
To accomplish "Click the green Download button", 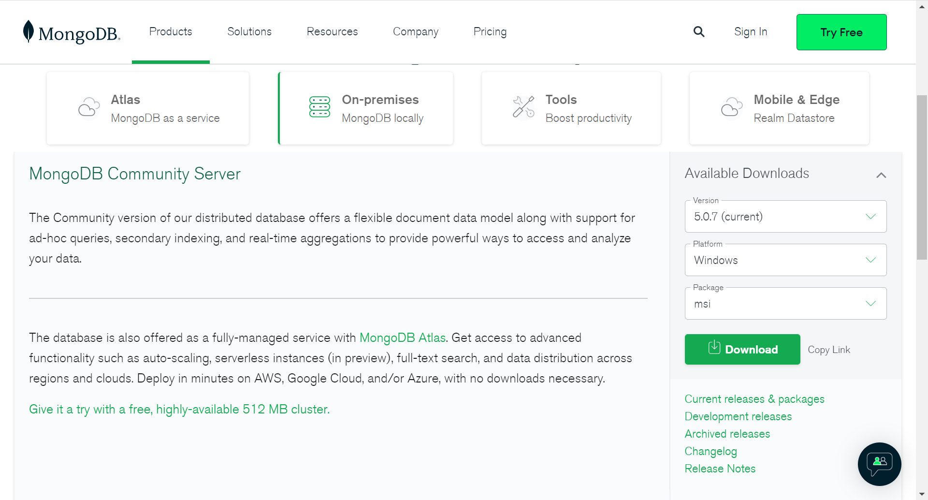I will [x=742, y=349].
